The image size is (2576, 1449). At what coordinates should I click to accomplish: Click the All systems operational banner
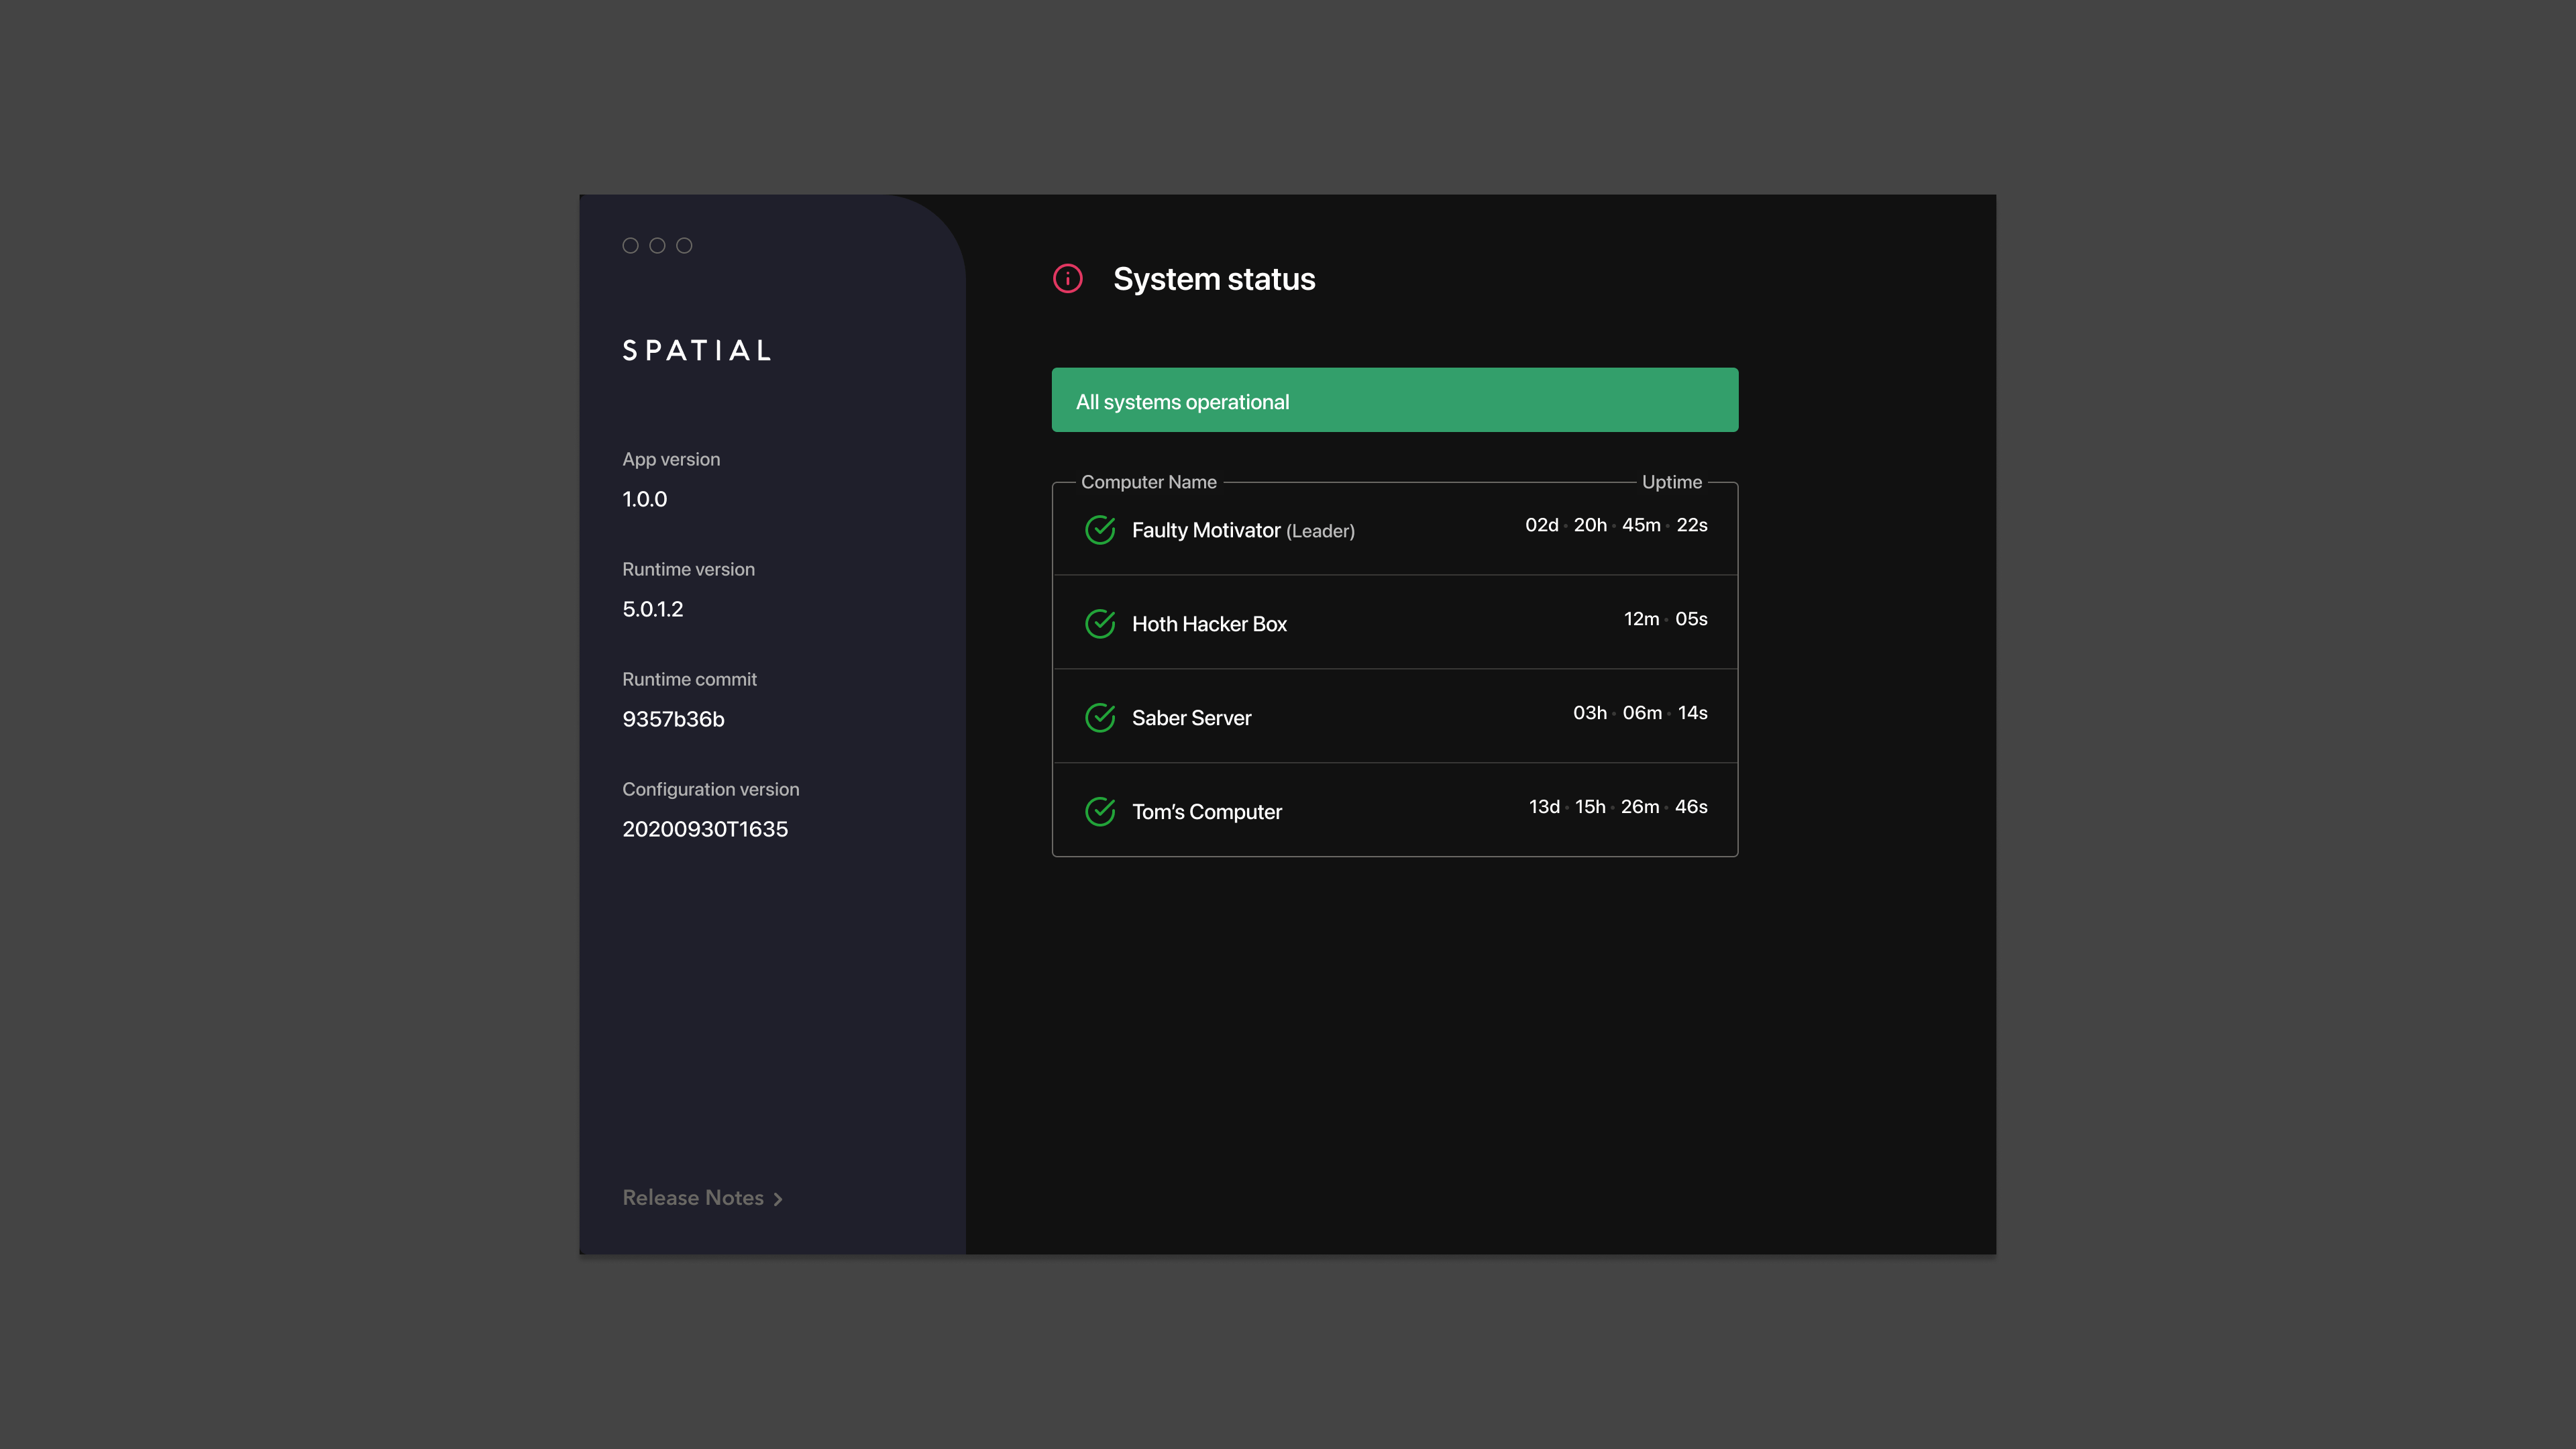coord(1394,400)
